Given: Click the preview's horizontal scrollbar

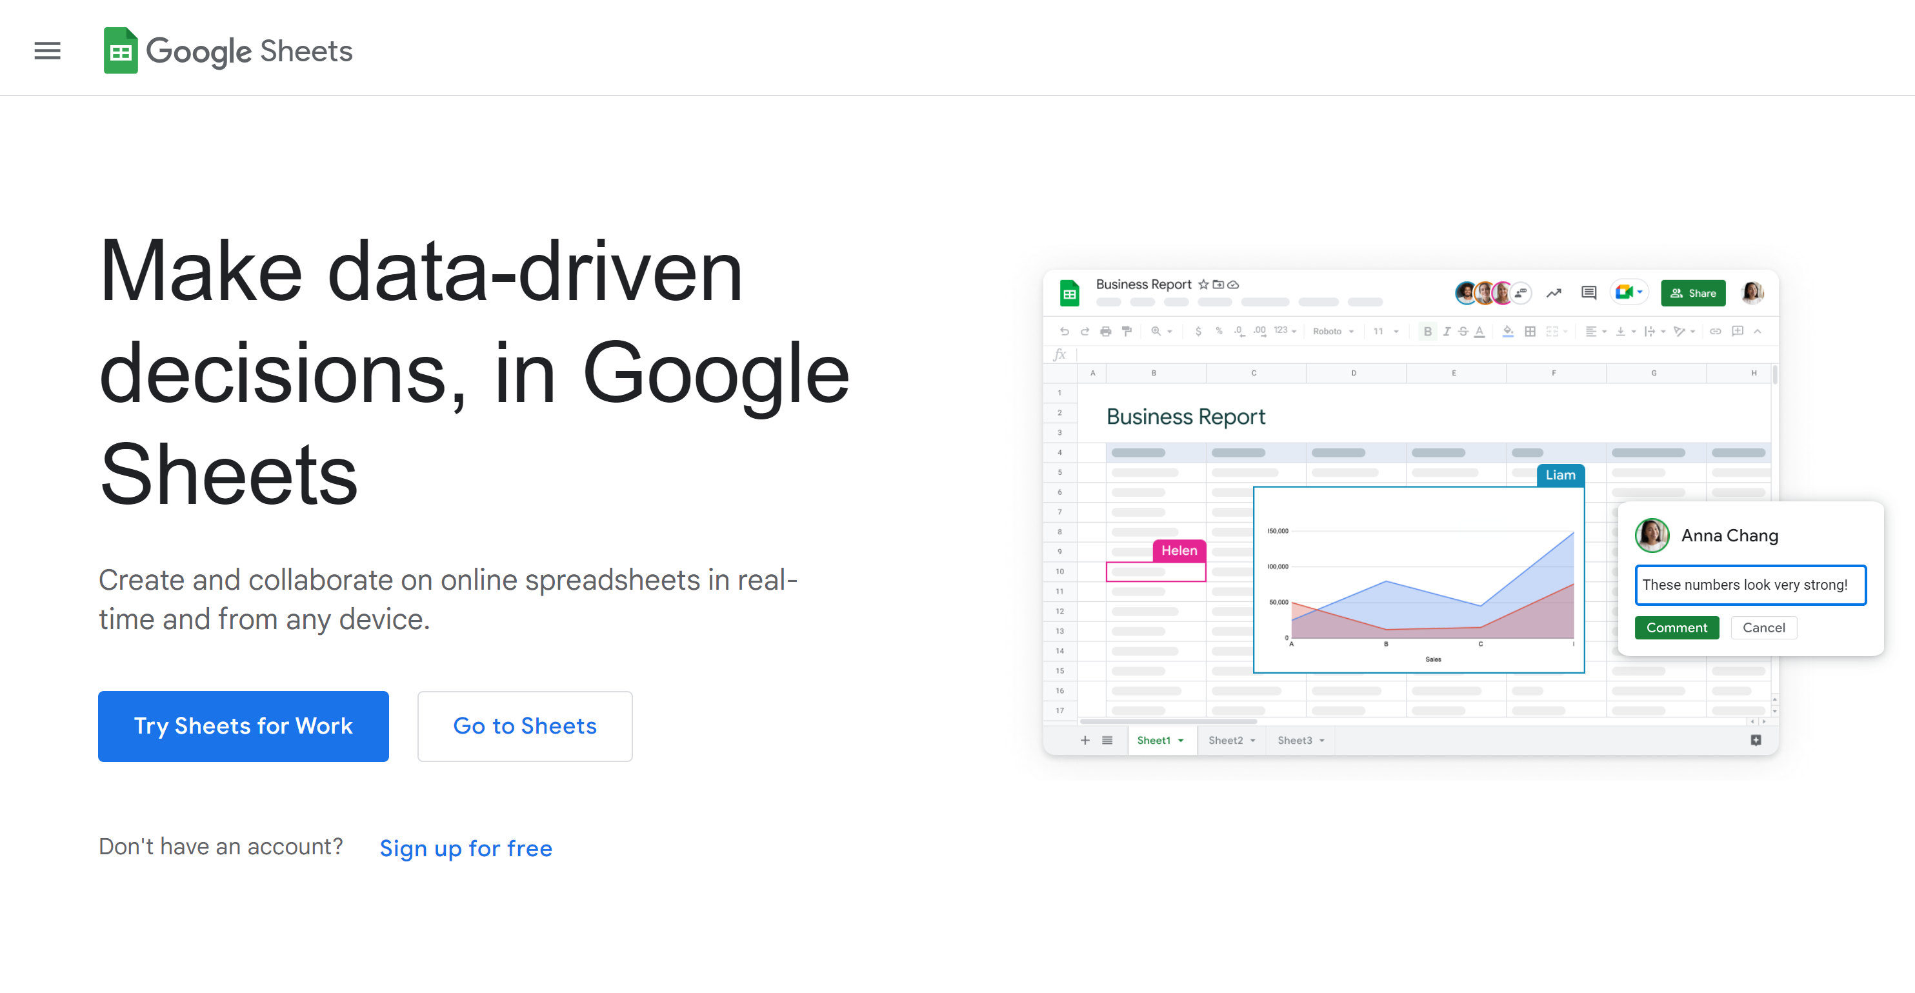Looking at the screenshot, I should coord(1168,721).
